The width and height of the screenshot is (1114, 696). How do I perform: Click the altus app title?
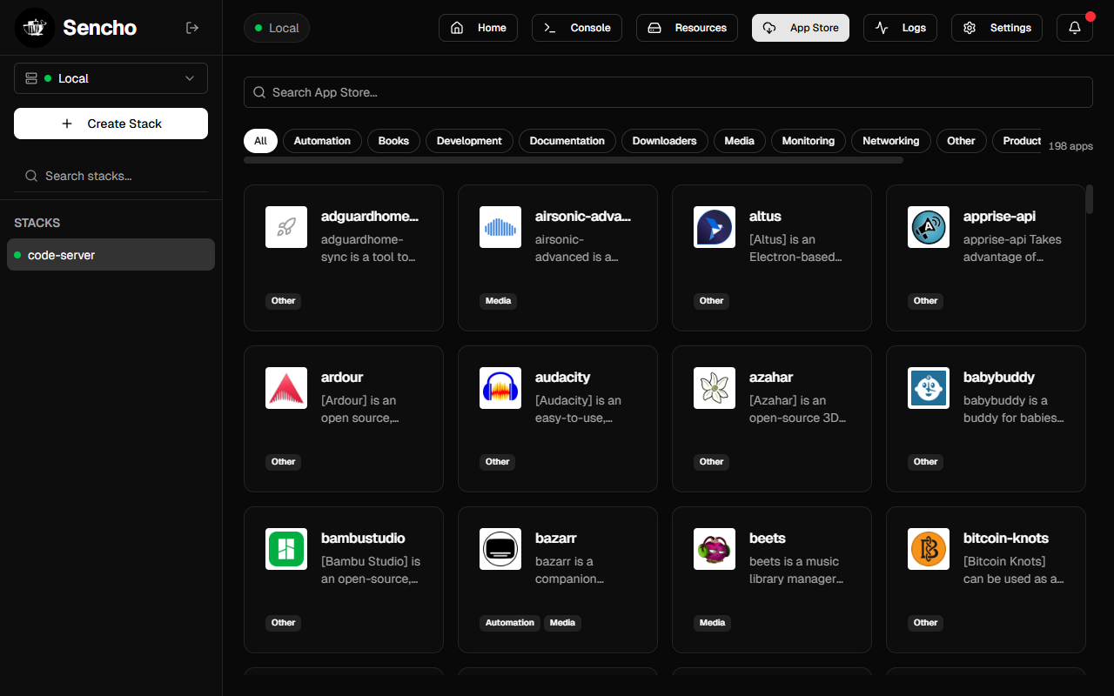(x=765, y=216)
